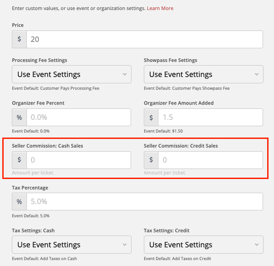This screenshot has width=274, height=266.
Task: Focus the Seller Commission: Cash Sales input
Action: pyautogui.click(x=79, y=160)
